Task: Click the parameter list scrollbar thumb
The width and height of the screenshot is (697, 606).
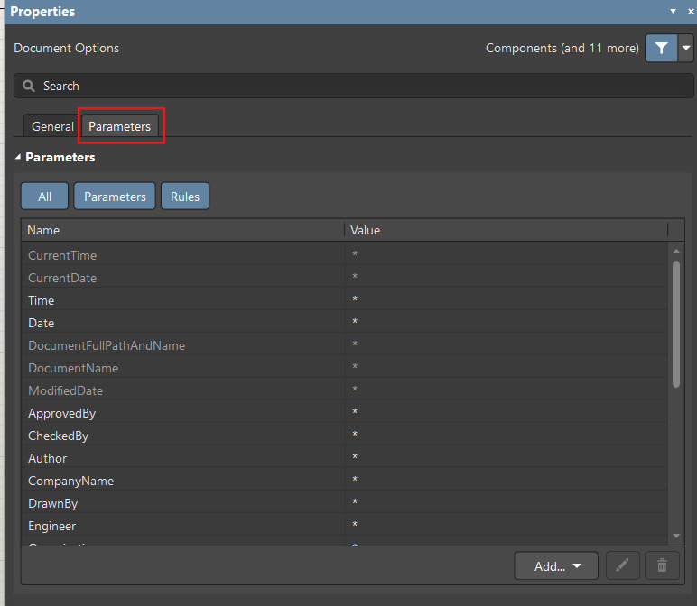Action: (676, 325)
